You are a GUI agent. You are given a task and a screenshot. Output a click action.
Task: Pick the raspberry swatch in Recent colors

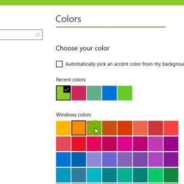click(x=79, y=93)
